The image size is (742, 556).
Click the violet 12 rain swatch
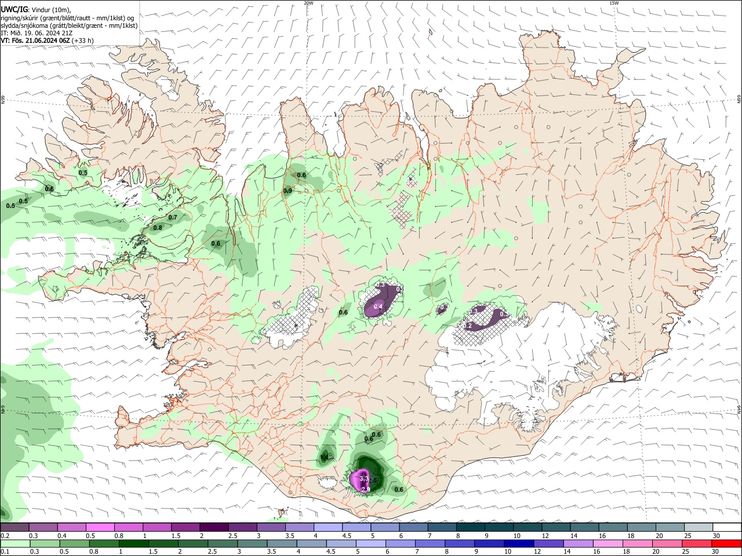548,544
